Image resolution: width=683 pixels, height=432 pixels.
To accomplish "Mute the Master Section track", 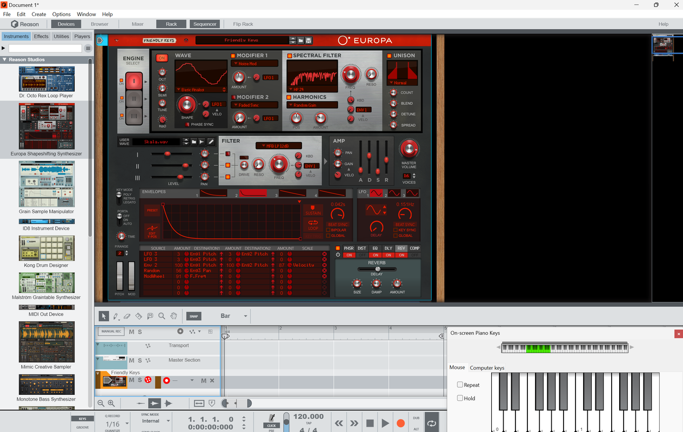I will [x=131, y=360].
